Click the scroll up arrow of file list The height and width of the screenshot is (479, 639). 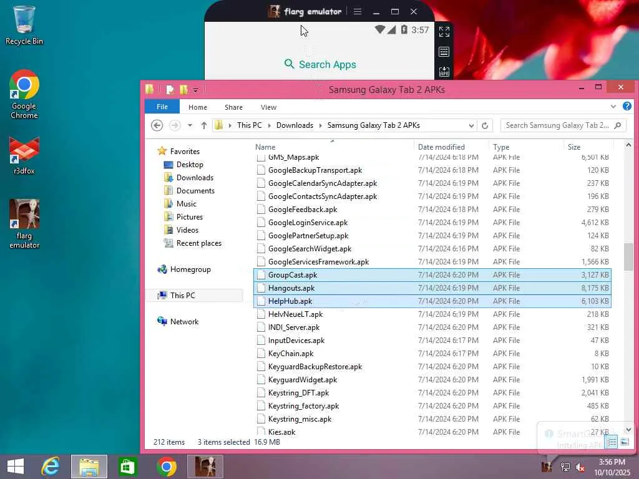(628, 145)
